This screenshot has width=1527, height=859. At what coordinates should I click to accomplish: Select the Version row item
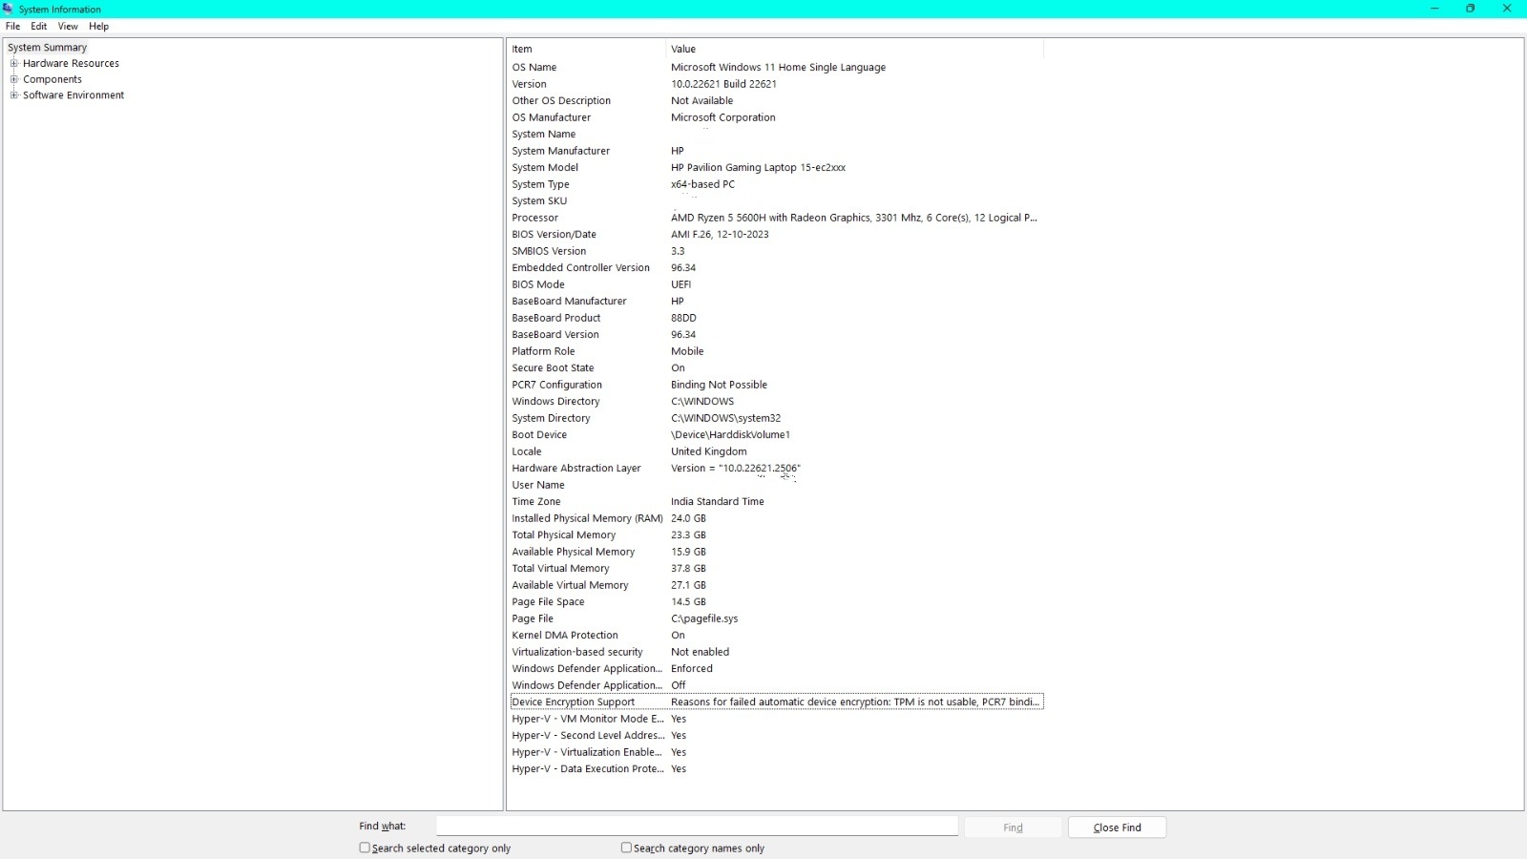click(x=776, y=84)
